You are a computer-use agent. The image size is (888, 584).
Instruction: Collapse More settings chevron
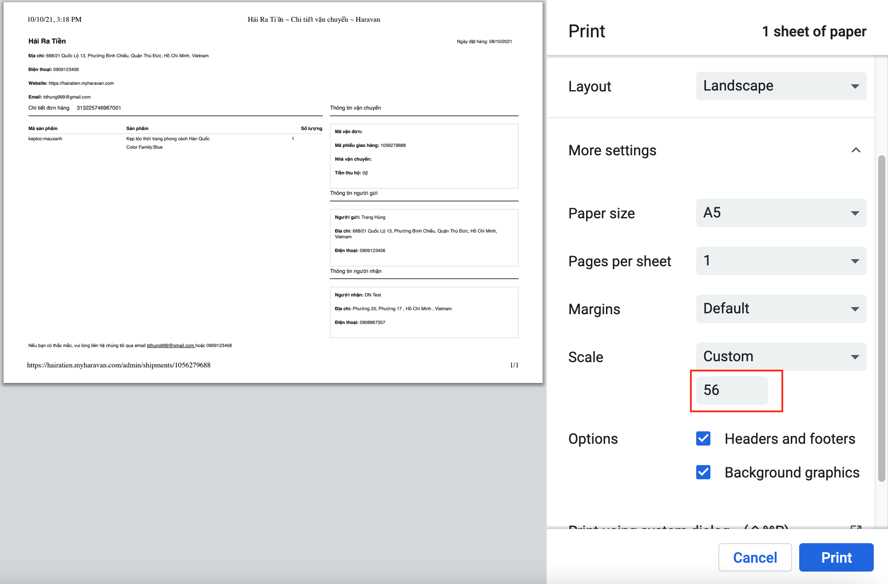point(856,150)
